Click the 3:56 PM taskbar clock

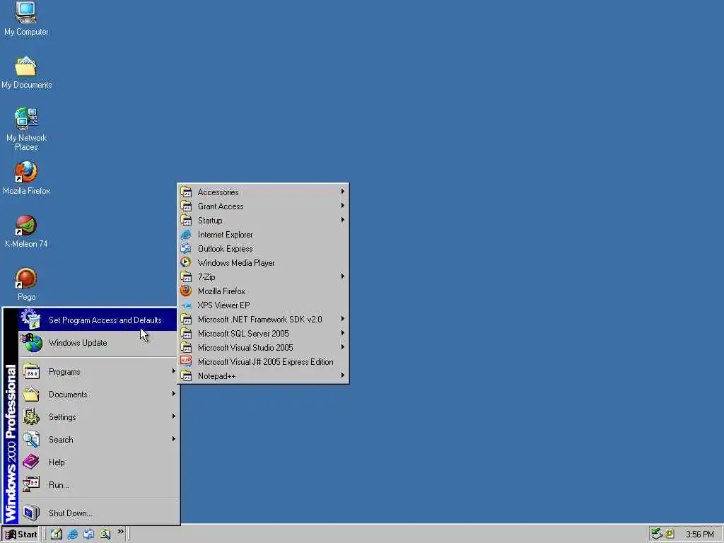699,535
